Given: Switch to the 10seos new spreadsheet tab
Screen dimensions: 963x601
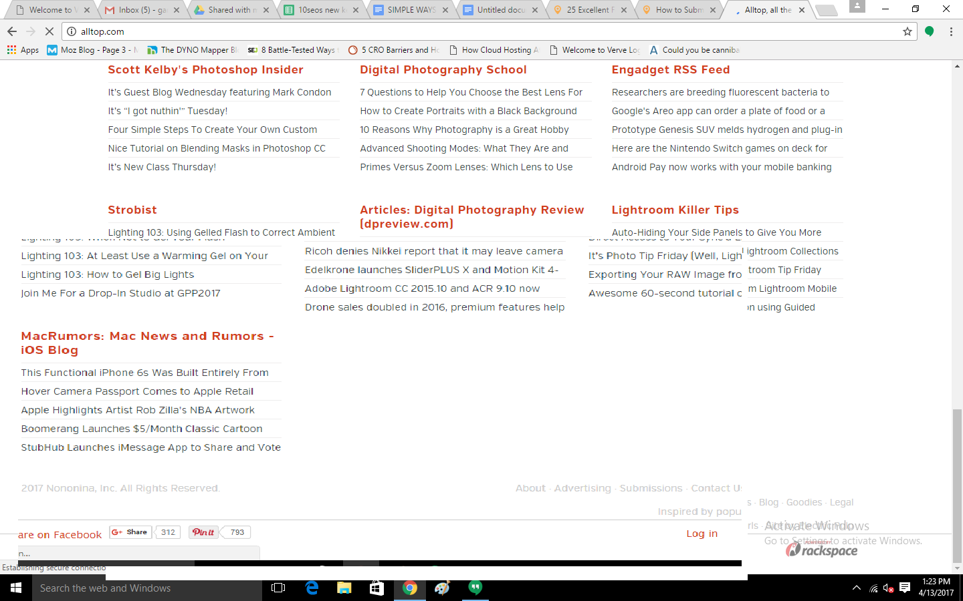Looking at the screenshot, I should 320,10.
